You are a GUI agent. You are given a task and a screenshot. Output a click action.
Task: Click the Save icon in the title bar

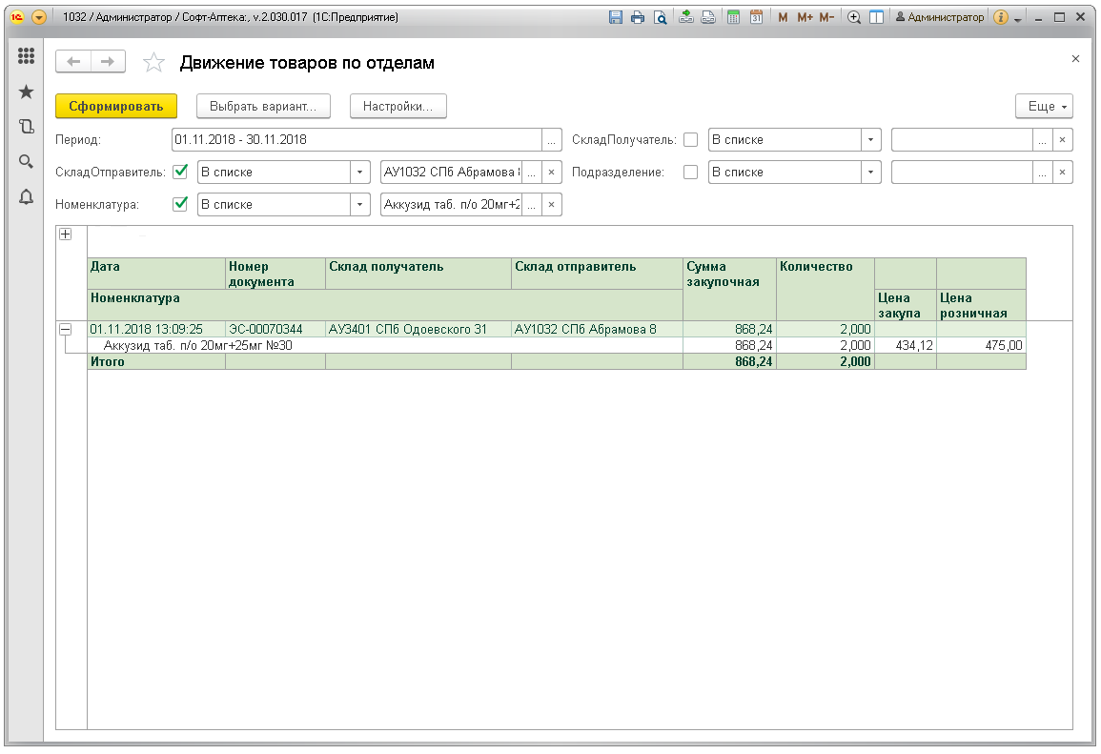(615, 17)
